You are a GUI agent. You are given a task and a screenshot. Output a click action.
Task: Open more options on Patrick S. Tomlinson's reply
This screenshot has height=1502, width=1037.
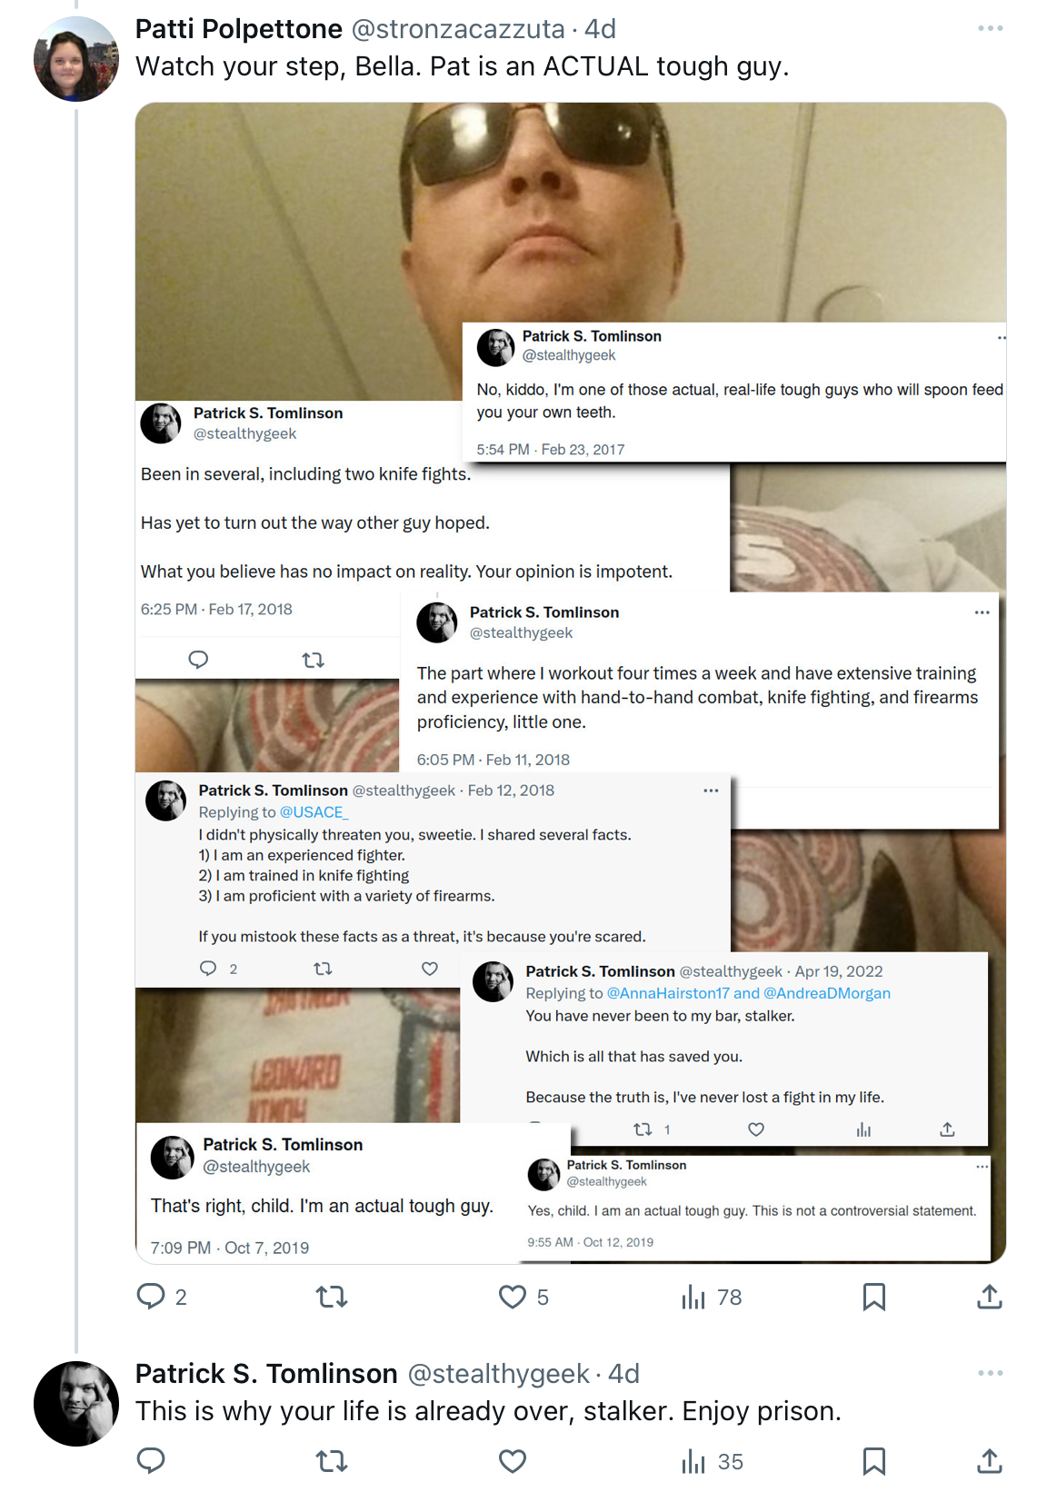[x=990, y=1373]
